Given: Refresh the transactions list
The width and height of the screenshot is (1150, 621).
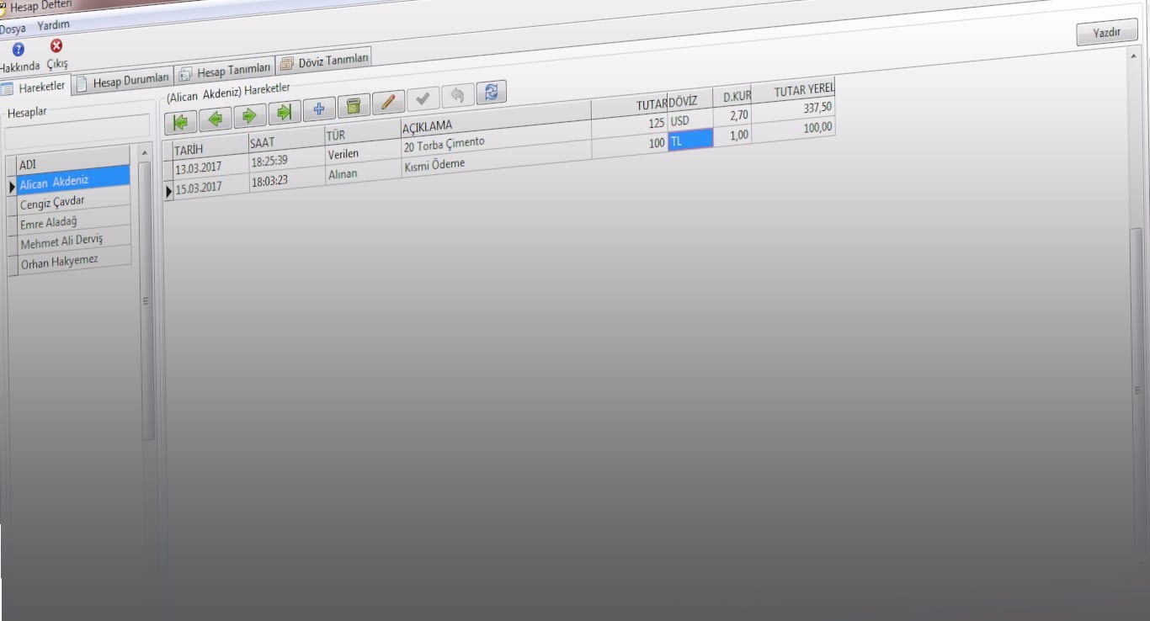Looking at the screenshot, I should tap(491, 92).
